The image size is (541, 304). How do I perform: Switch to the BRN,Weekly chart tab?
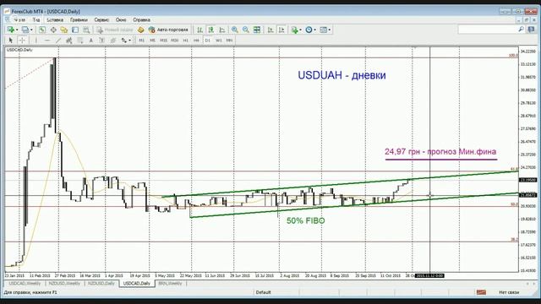[170, 284]
